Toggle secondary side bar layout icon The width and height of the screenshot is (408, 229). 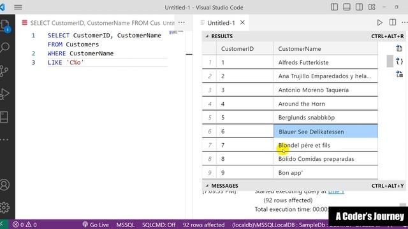[359, 7]
